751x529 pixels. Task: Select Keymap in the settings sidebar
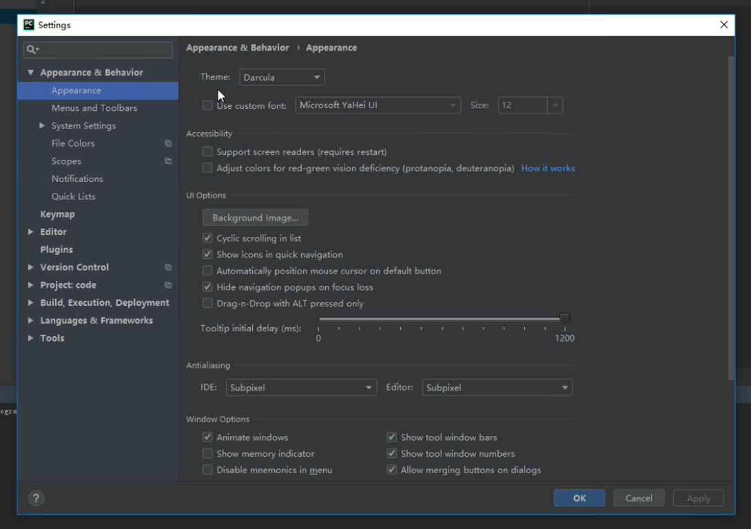point(57,214)
